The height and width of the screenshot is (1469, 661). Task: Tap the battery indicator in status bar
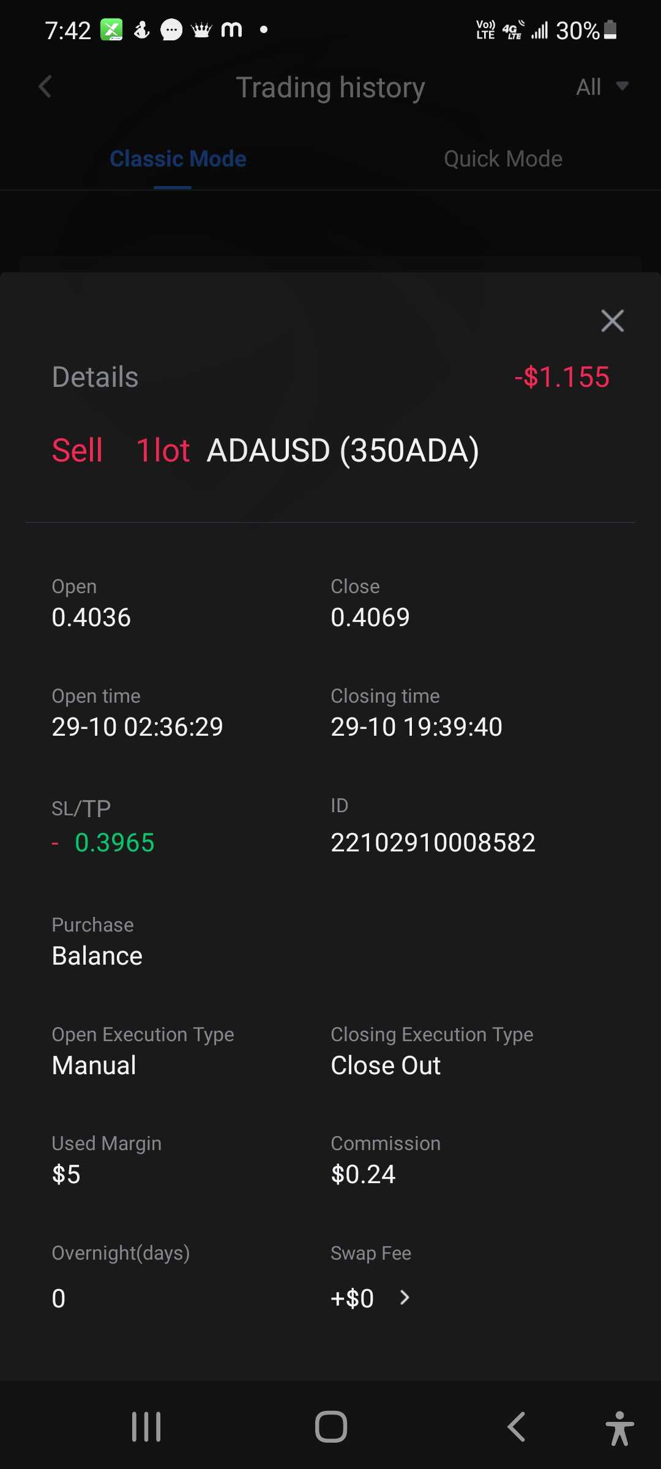pos(610,30)
